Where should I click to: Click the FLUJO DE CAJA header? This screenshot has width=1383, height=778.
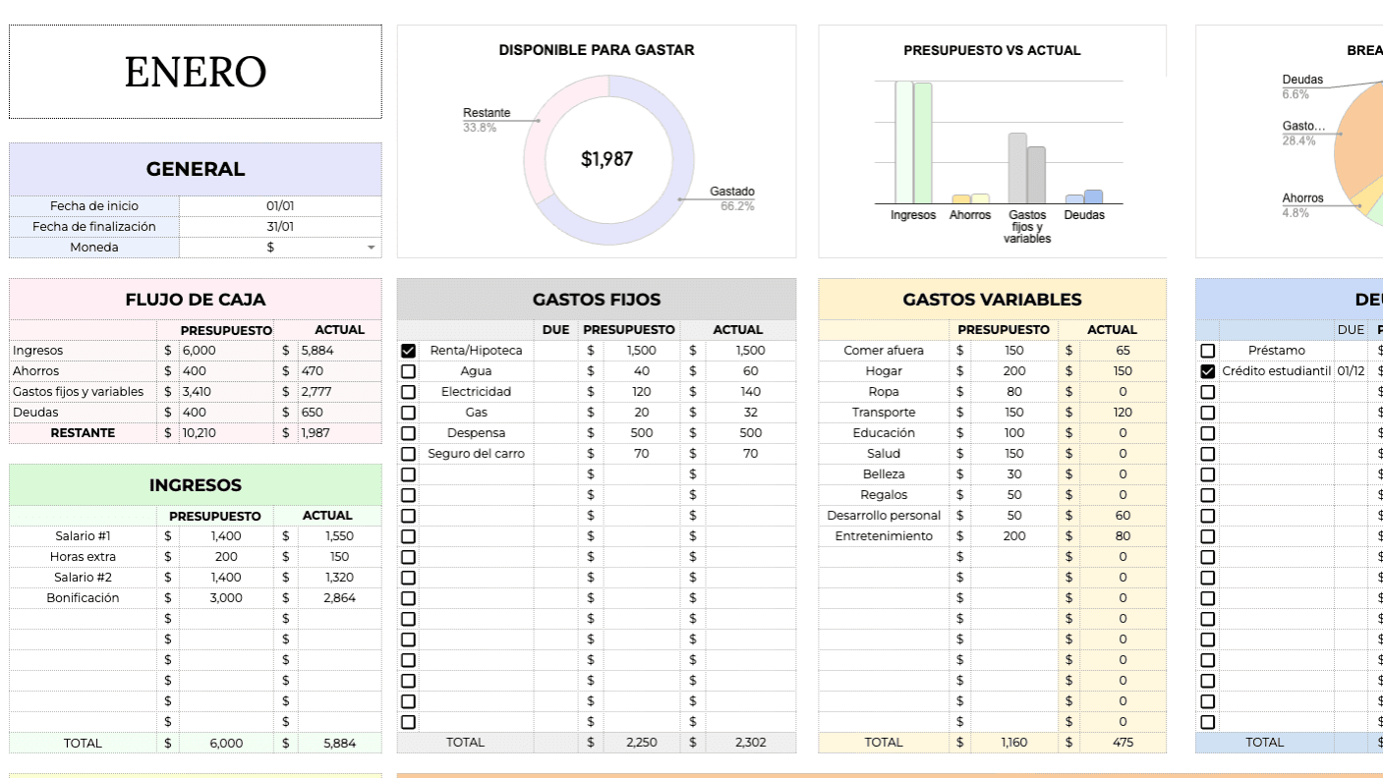[196, 300]
